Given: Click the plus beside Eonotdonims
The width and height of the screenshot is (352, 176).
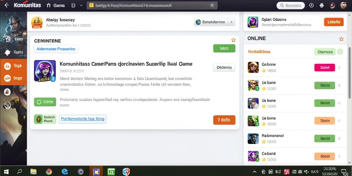Looking at the screenshot, I should [231, 22].
